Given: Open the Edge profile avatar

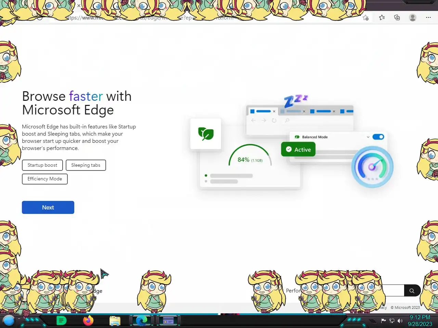Looking at the screenshot, I should coord(413,17).
